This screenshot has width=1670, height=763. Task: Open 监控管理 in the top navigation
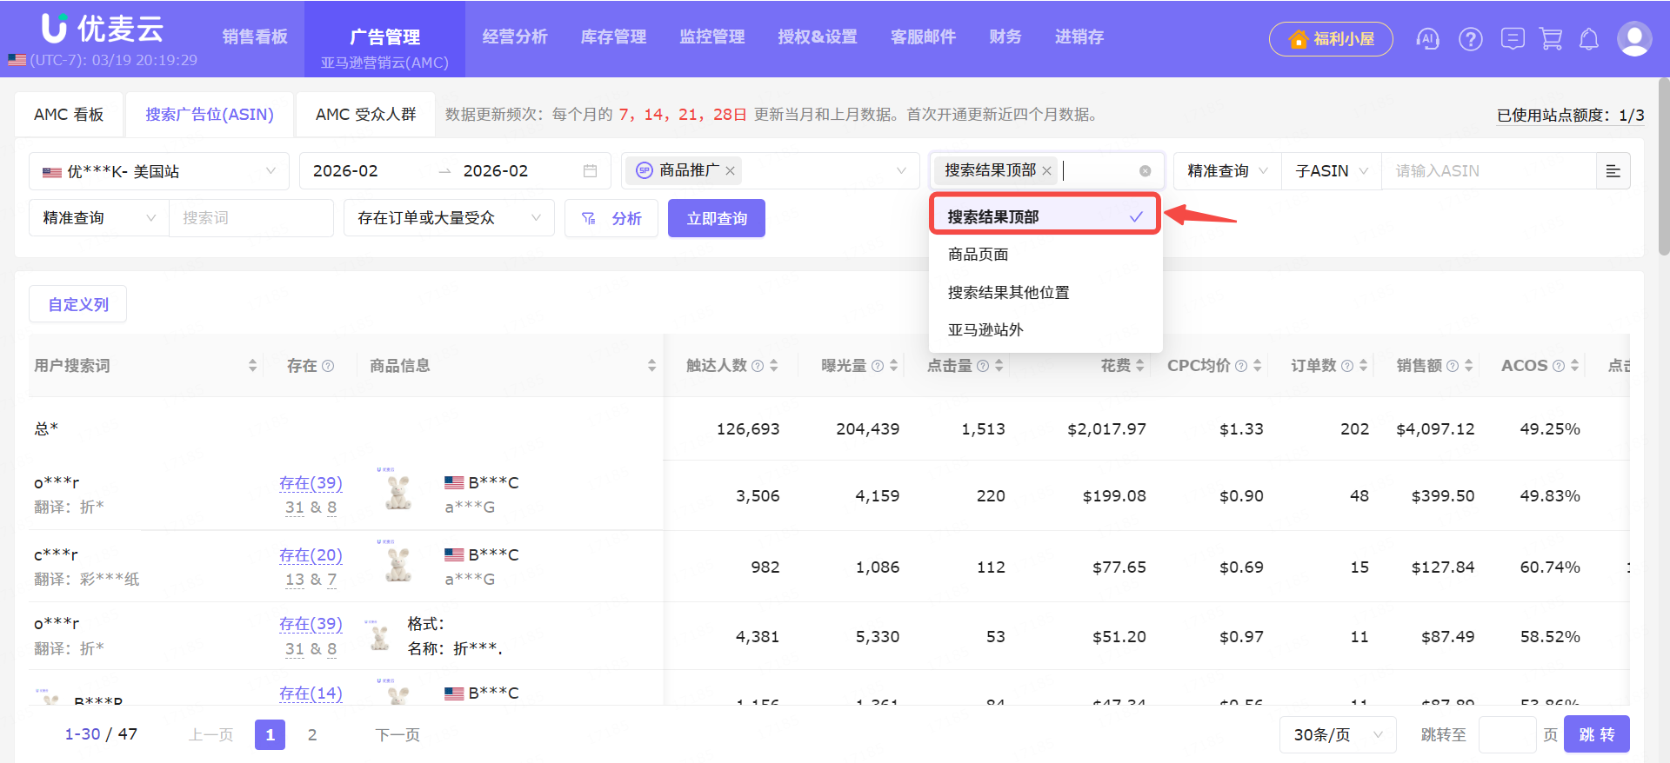(712, 37)
